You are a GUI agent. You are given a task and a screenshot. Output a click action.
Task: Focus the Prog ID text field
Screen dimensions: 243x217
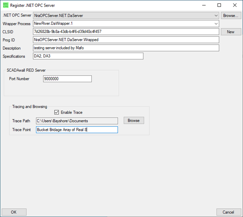pyautogui.click(x=126, y=40)
